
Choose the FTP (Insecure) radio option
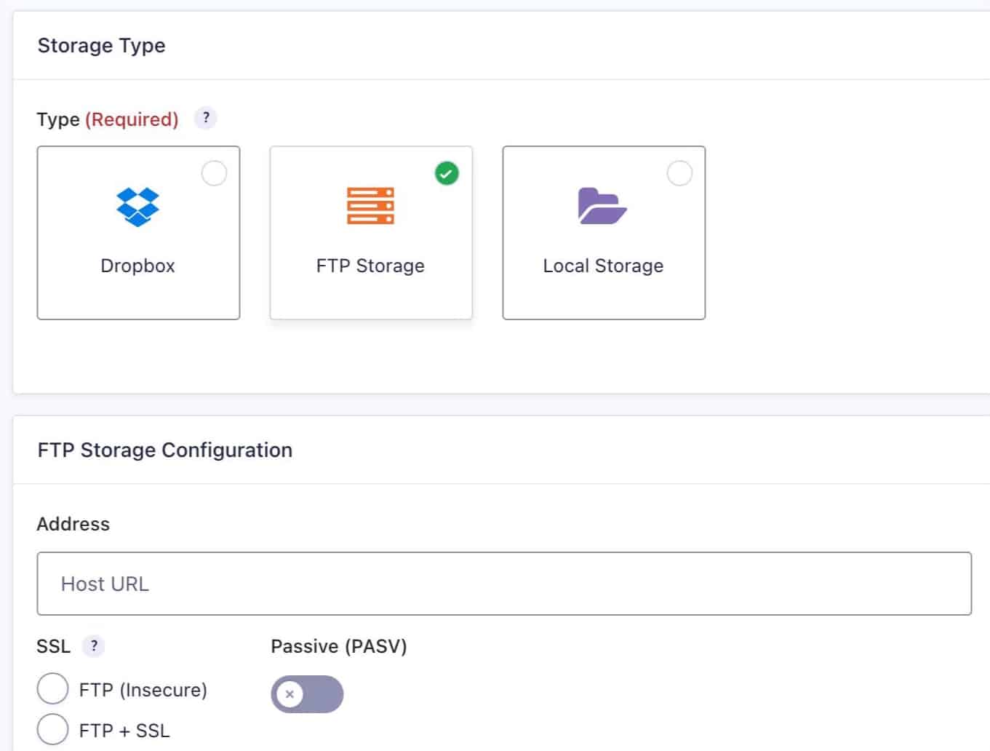(x=52, y=688)
